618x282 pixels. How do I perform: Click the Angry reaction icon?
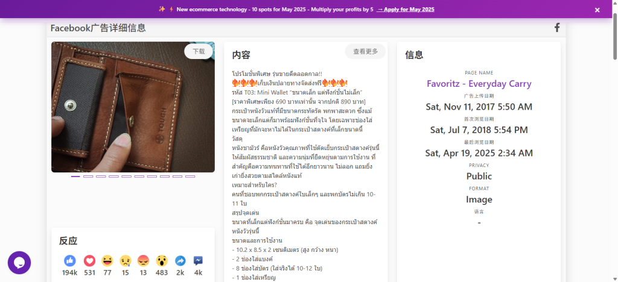pos(143,261)
